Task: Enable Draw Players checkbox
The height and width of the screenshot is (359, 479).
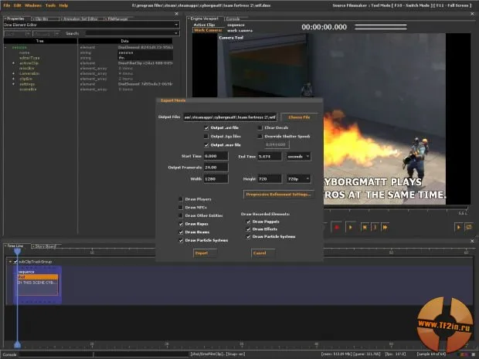Action: (180, 199)
